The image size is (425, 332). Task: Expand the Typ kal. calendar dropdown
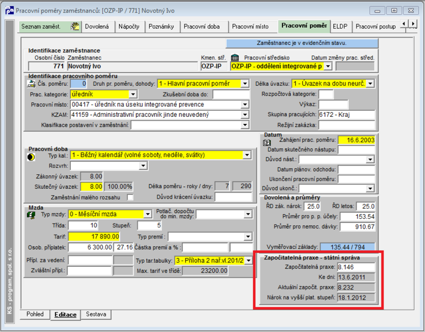coord(247,155)
